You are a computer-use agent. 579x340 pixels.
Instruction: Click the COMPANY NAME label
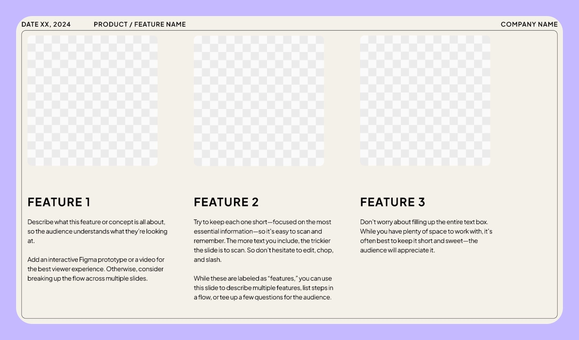click(x=529, y=24)
